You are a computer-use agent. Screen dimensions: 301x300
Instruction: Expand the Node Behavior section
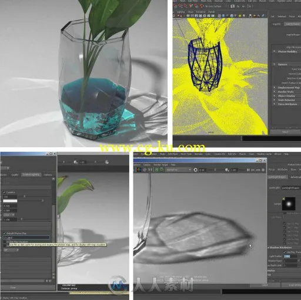coord(275,100)
